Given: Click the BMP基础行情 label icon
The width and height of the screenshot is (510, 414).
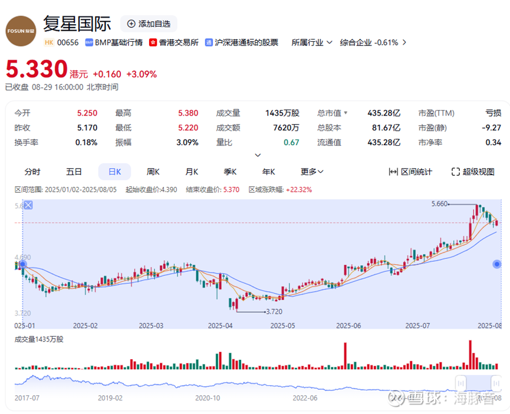Looking at the screenshot, I should (89, 42).
